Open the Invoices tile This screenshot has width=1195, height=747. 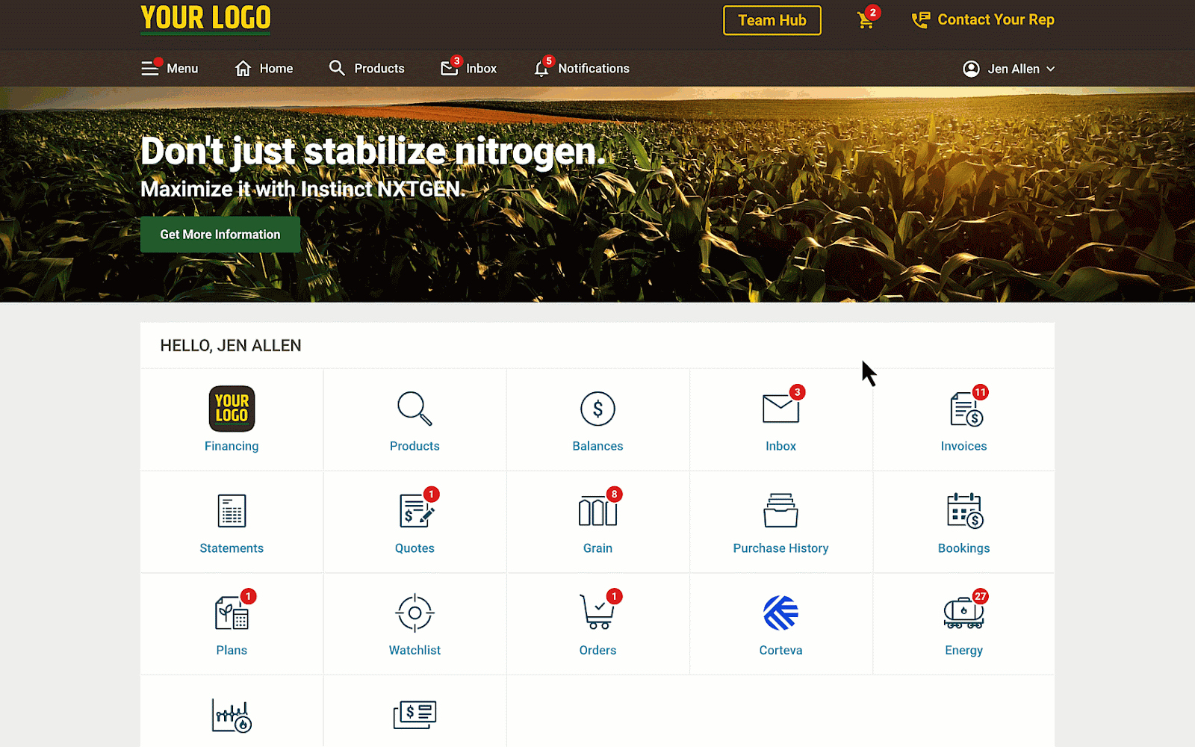coord(963,420)
